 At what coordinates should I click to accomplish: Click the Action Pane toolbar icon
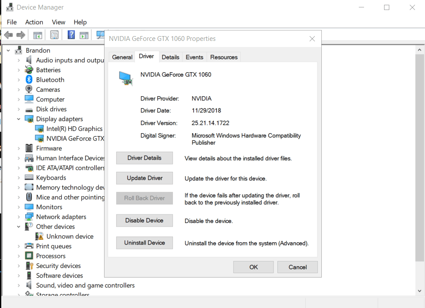[x=84, y=35]
